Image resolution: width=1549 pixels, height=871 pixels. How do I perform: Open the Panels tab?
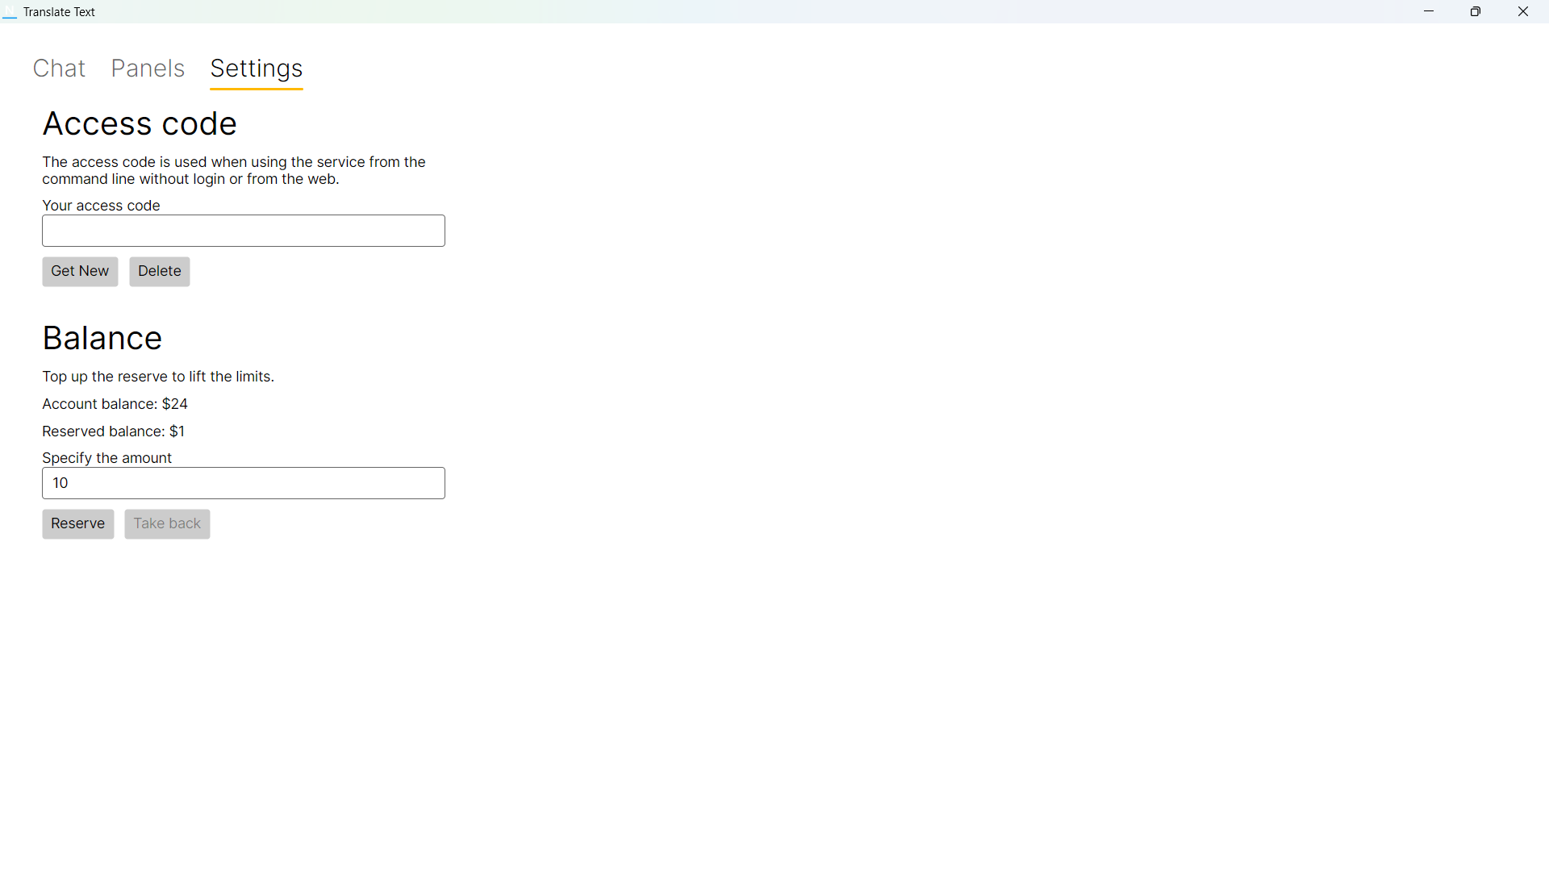pos(148,69)
